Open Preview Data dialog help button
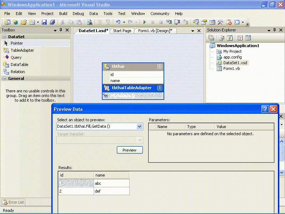Viewport: 285px width, 214px height. 265,109
